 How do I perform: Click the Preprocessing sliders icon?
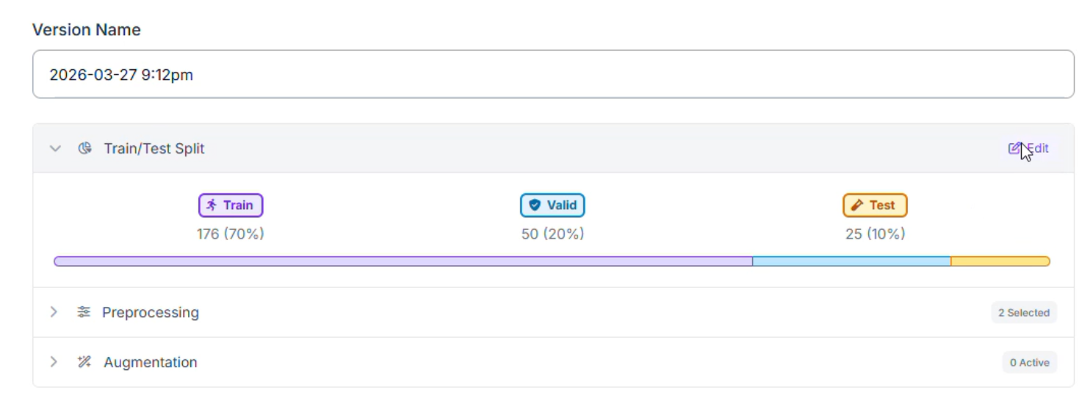coord(84,312)
